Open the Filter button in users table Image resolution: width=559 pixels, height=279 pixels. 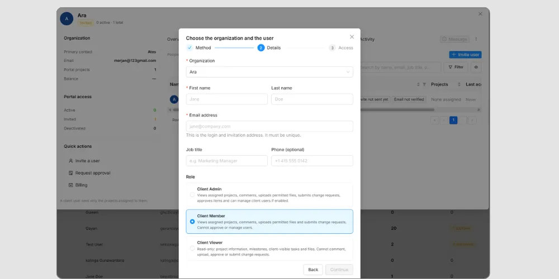coord(456,67)
